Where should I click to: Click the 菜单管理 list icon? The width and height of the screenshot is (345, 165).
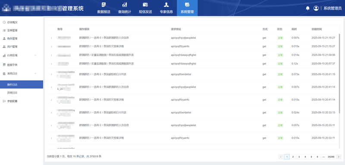tap(4, 30)
